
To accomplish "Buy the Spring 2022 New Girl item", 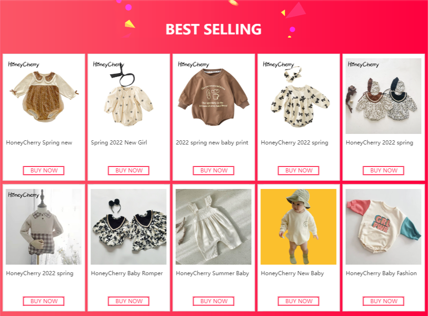I will [129, 171].
